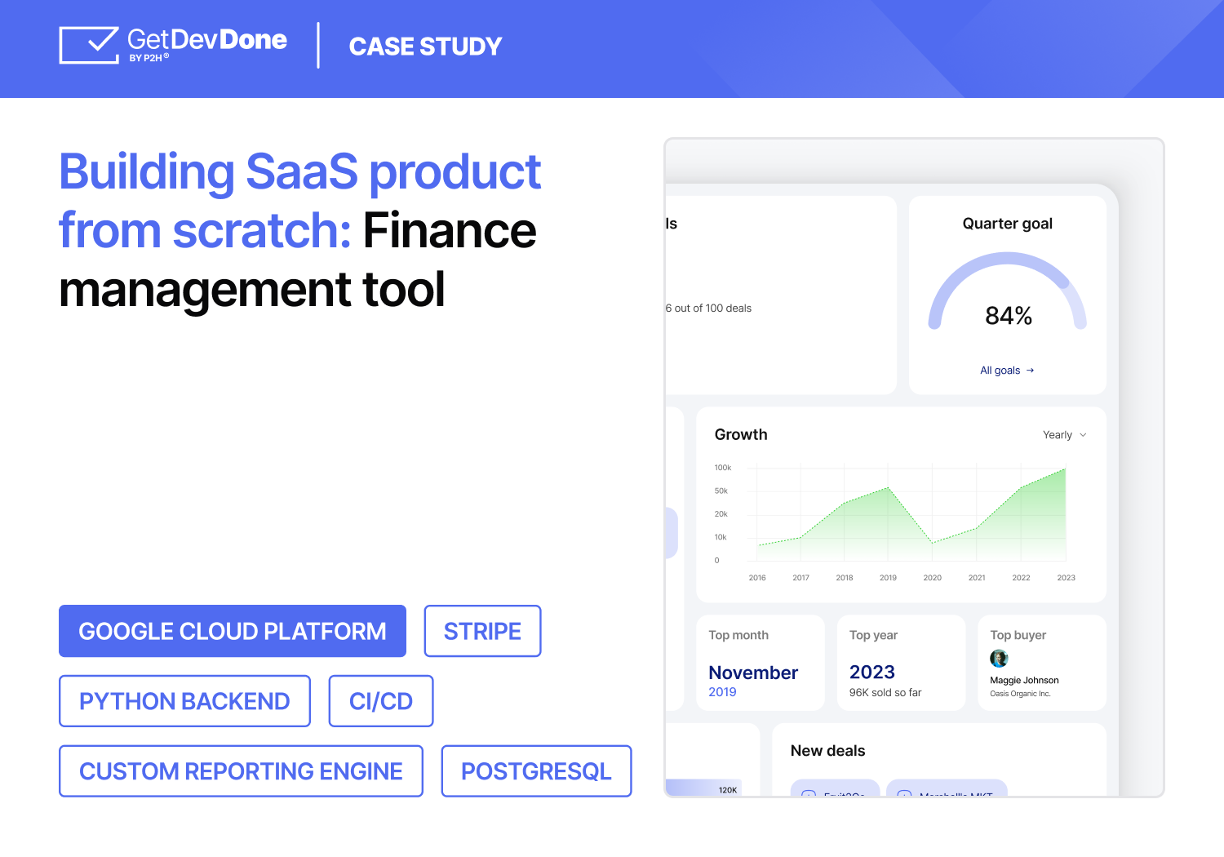Select the Custom Reporting Engine tag
Viewport: 1224px width, 857px height.
point(241,771)
